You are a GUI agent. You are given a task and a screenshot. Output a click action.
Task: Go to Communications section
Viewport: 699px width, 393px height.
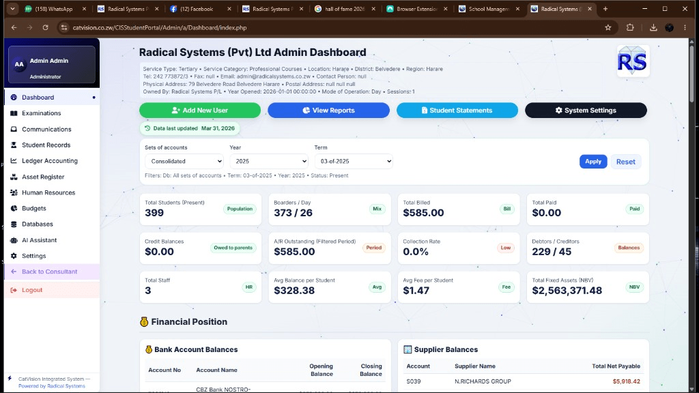[52, 129]
